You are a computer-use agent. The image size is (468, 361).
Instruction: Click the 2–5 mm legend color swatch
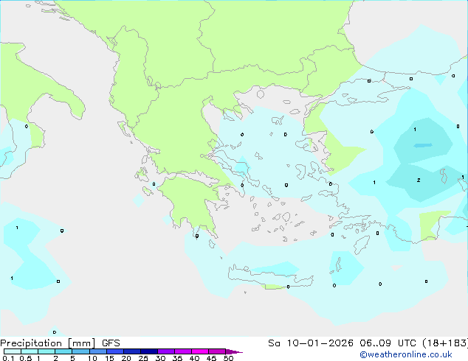(x=63, y=351)
